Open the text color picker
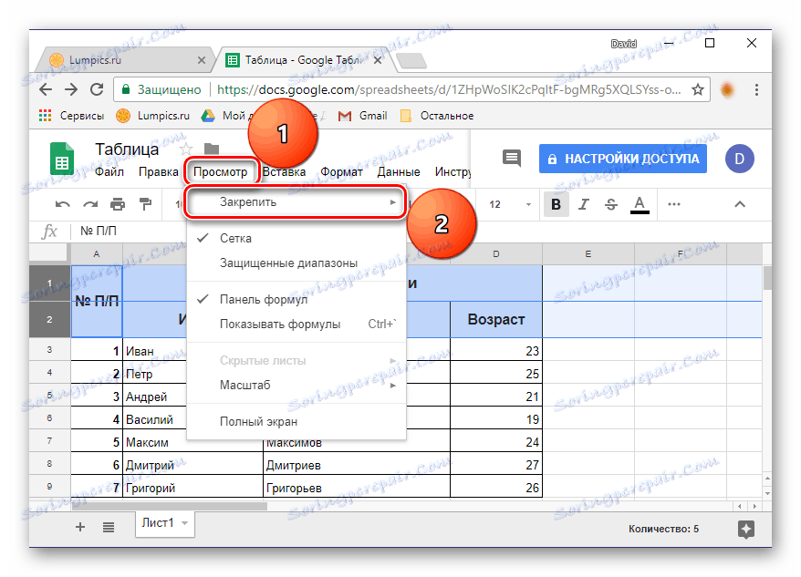The image size is (801, 577). point(640,205)
